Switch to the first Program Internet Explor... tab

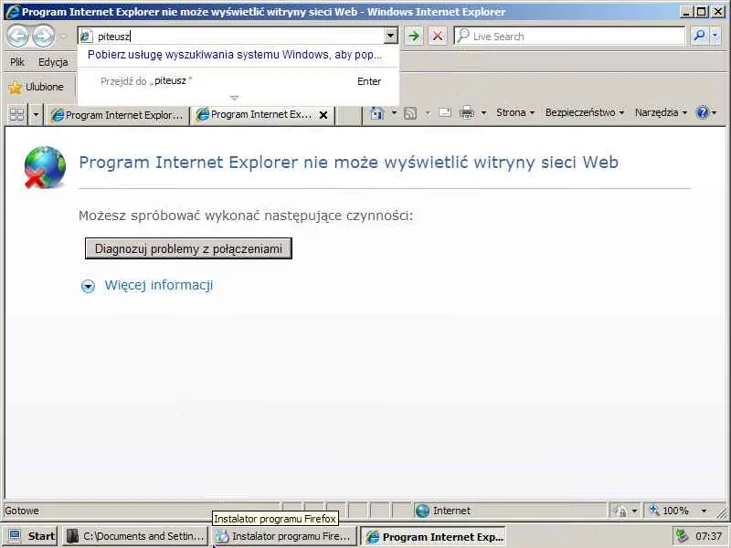(118, 115)
